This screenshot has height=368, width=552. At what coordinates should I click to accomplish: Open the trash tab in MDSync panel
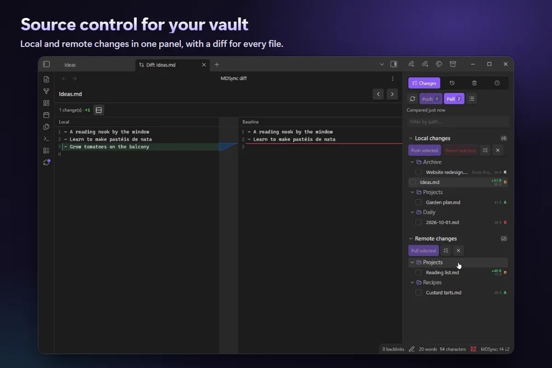click(474, 83)
